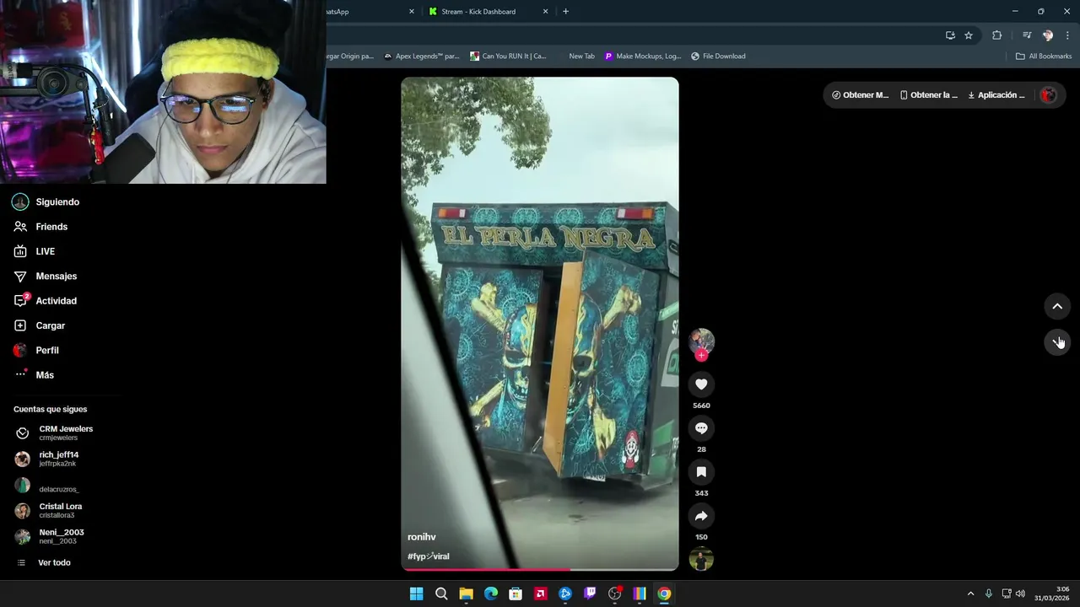Close the Stream - Kick Dashboard tab
This screenshot has width=1080, height=607.
coord(545,12)
